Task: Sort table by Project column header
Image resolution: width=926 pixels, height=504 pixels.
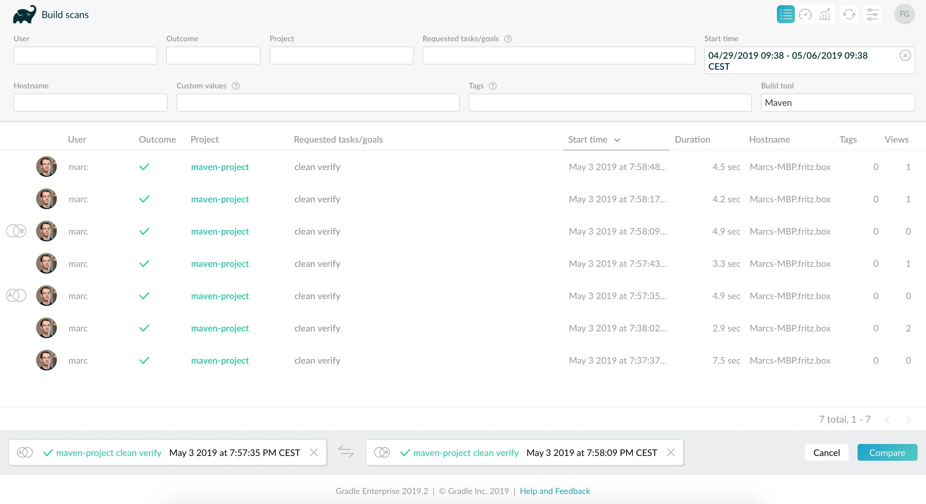Action: (x=204, y=140)
